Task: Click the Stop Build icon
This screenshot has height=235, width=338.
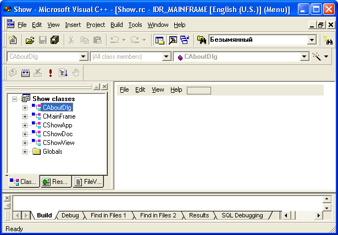Action: pyautogui.click(x=38, y=73)
